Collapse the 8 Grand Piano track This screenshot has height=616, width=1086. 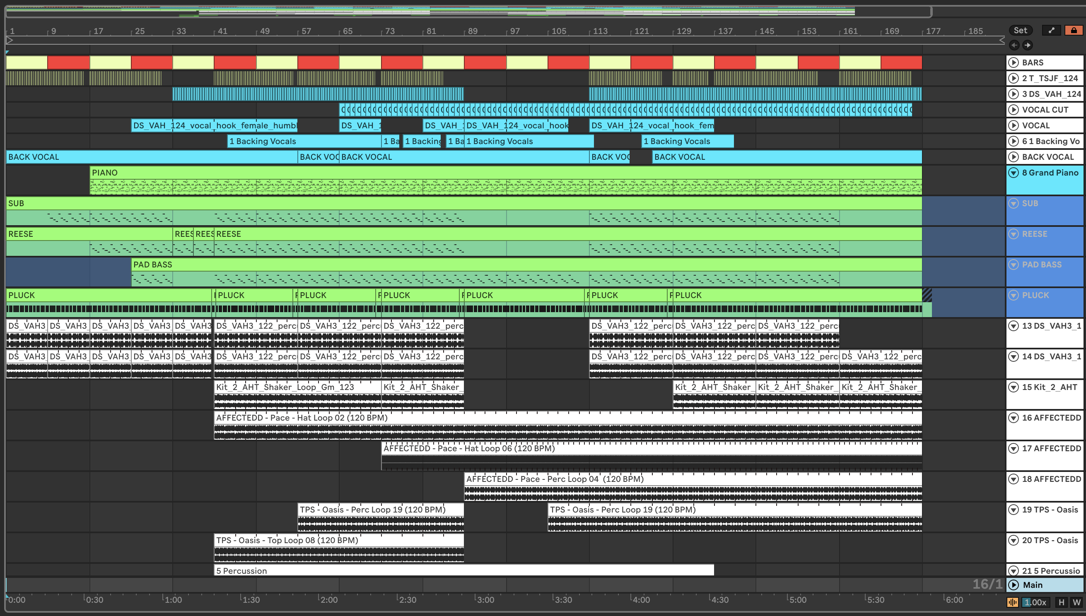tap(1014, 173)
